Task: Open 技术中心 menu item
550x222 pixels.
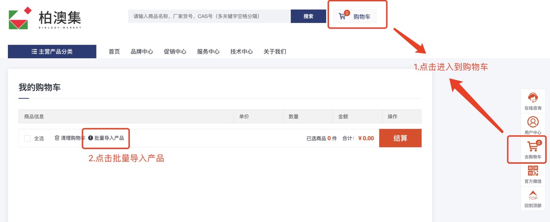Action: (x=242, y=51)
